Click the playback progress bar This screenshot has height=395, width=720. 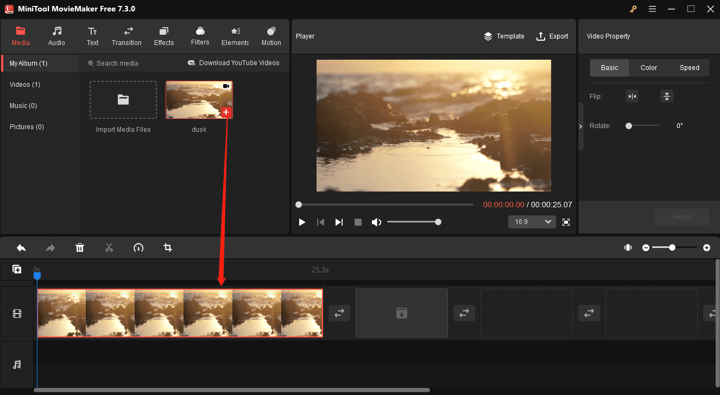click(386, 205)
